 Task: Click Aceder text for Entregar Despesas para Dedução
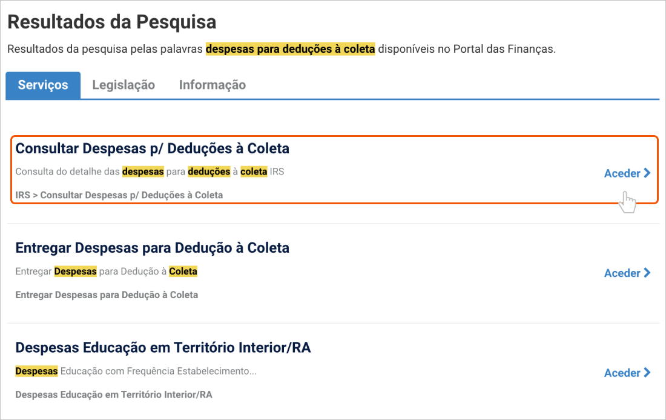[x=622, y=273]
